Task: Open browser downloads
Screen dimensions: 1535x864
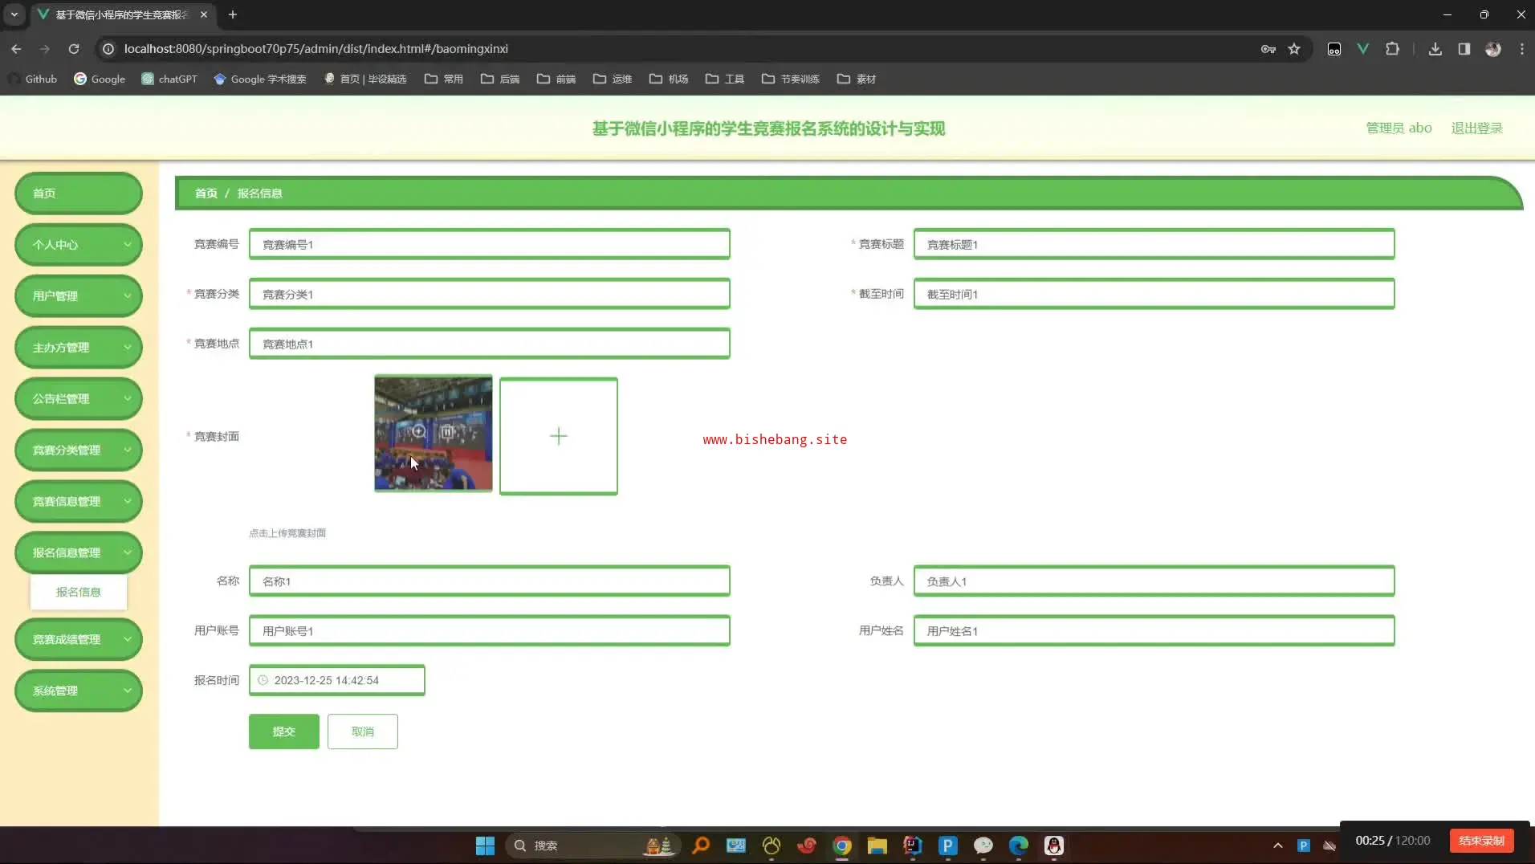Action: (x=1435, y=49)
